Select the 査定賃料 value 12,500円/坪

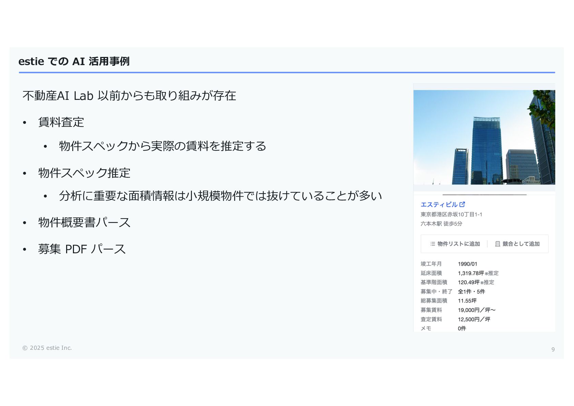pos(474,319)
